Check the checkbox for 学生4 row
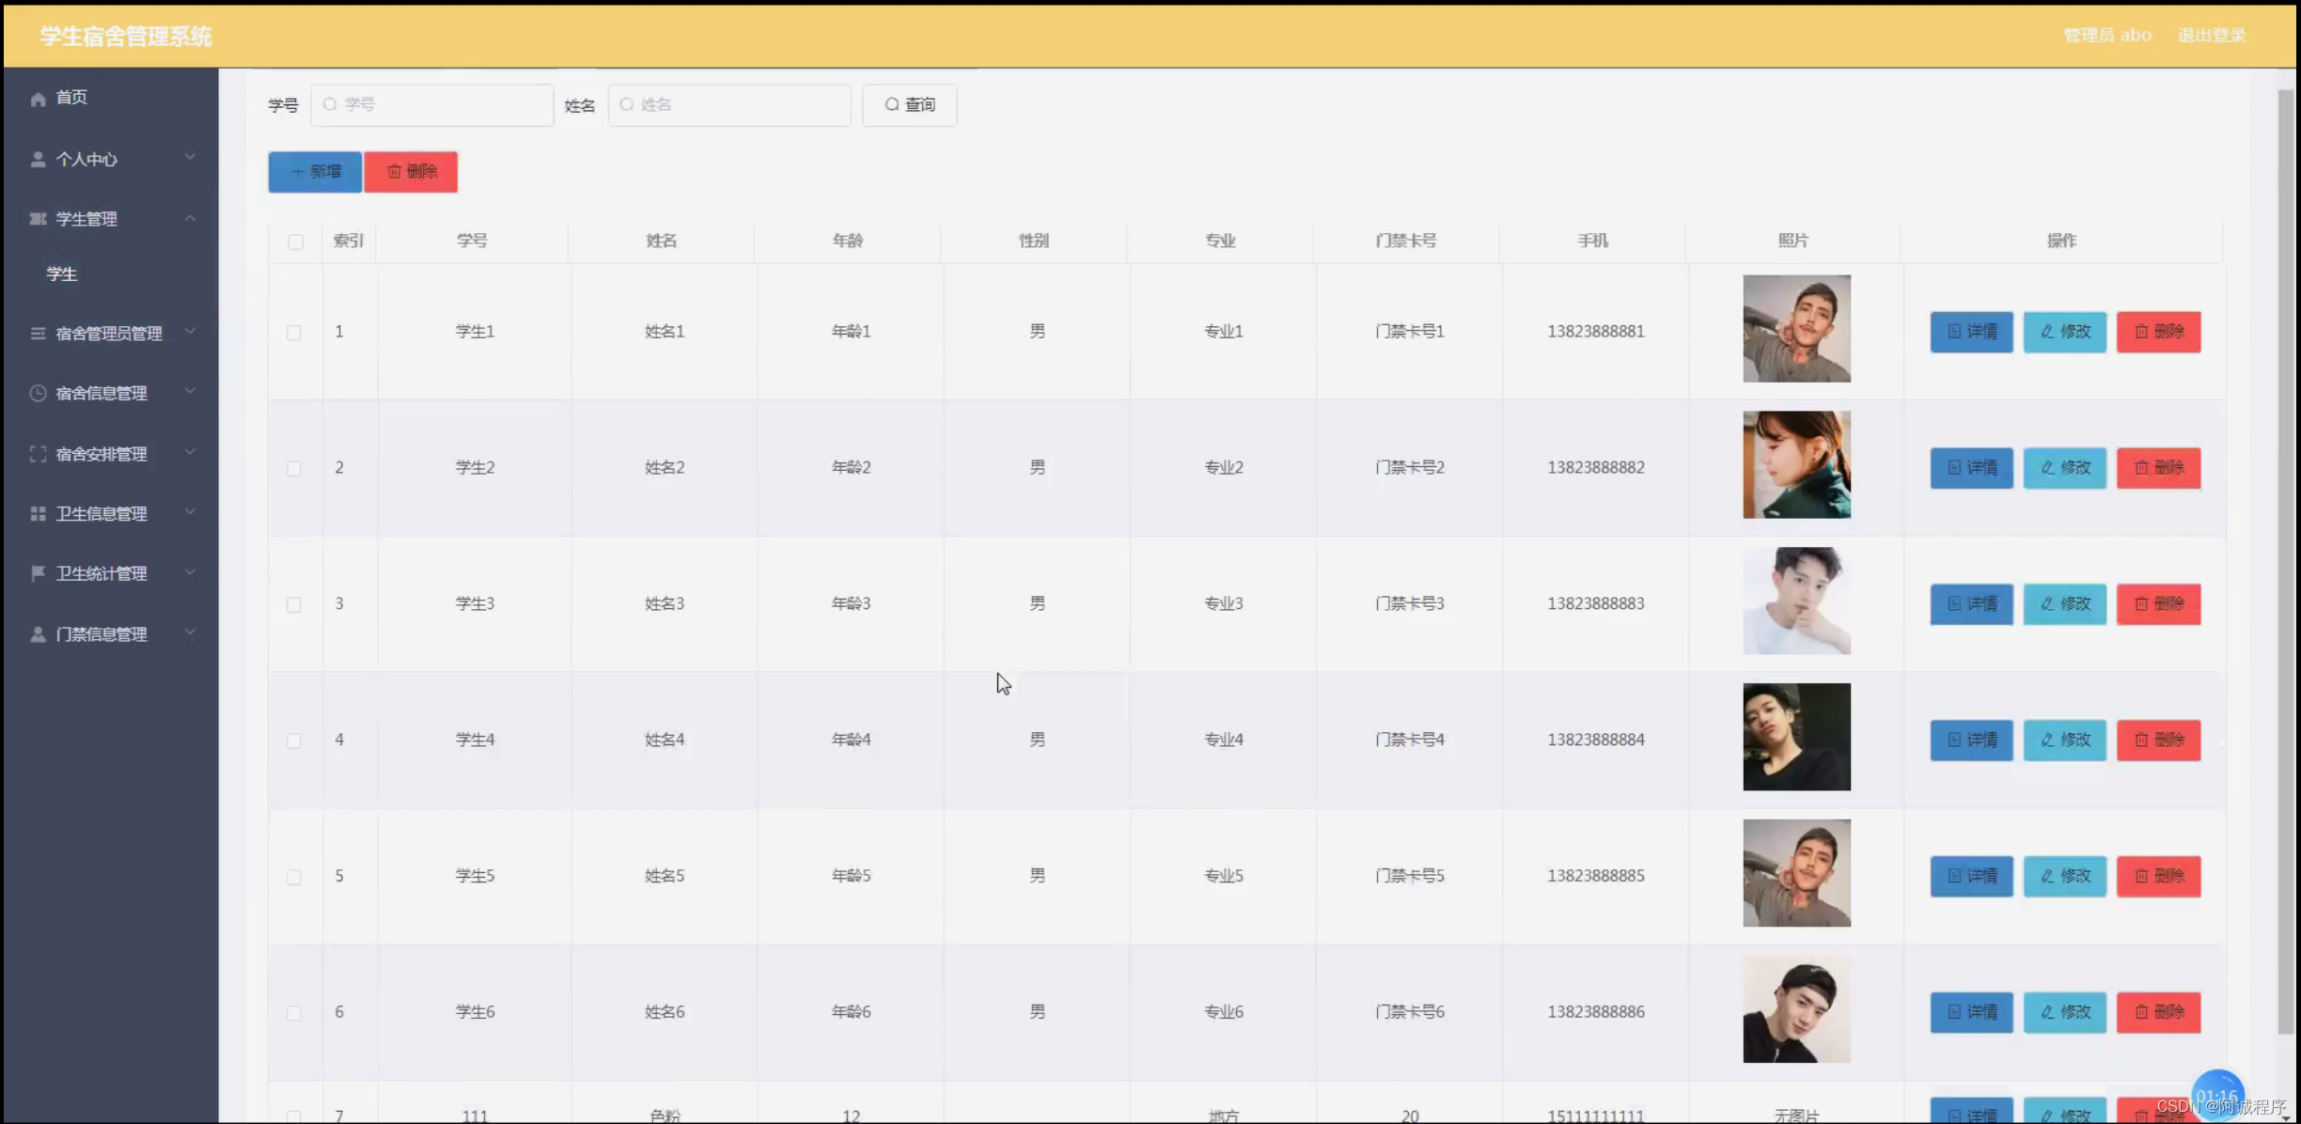This screenshot has height=1124, width=2301. tap(295, 740)
